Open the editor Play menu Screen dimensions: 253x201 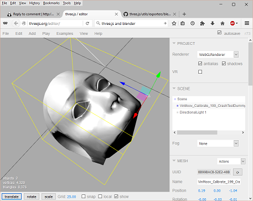tap(46, 33)
